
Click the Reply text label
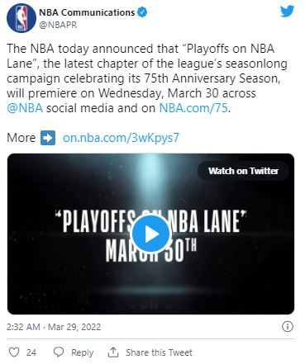(82, 352)
